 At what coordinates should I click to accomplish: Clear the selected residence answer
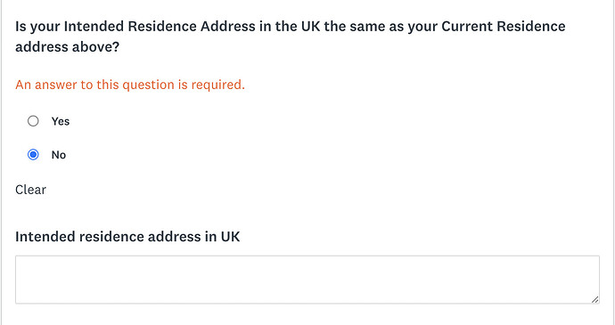point(30,190)
